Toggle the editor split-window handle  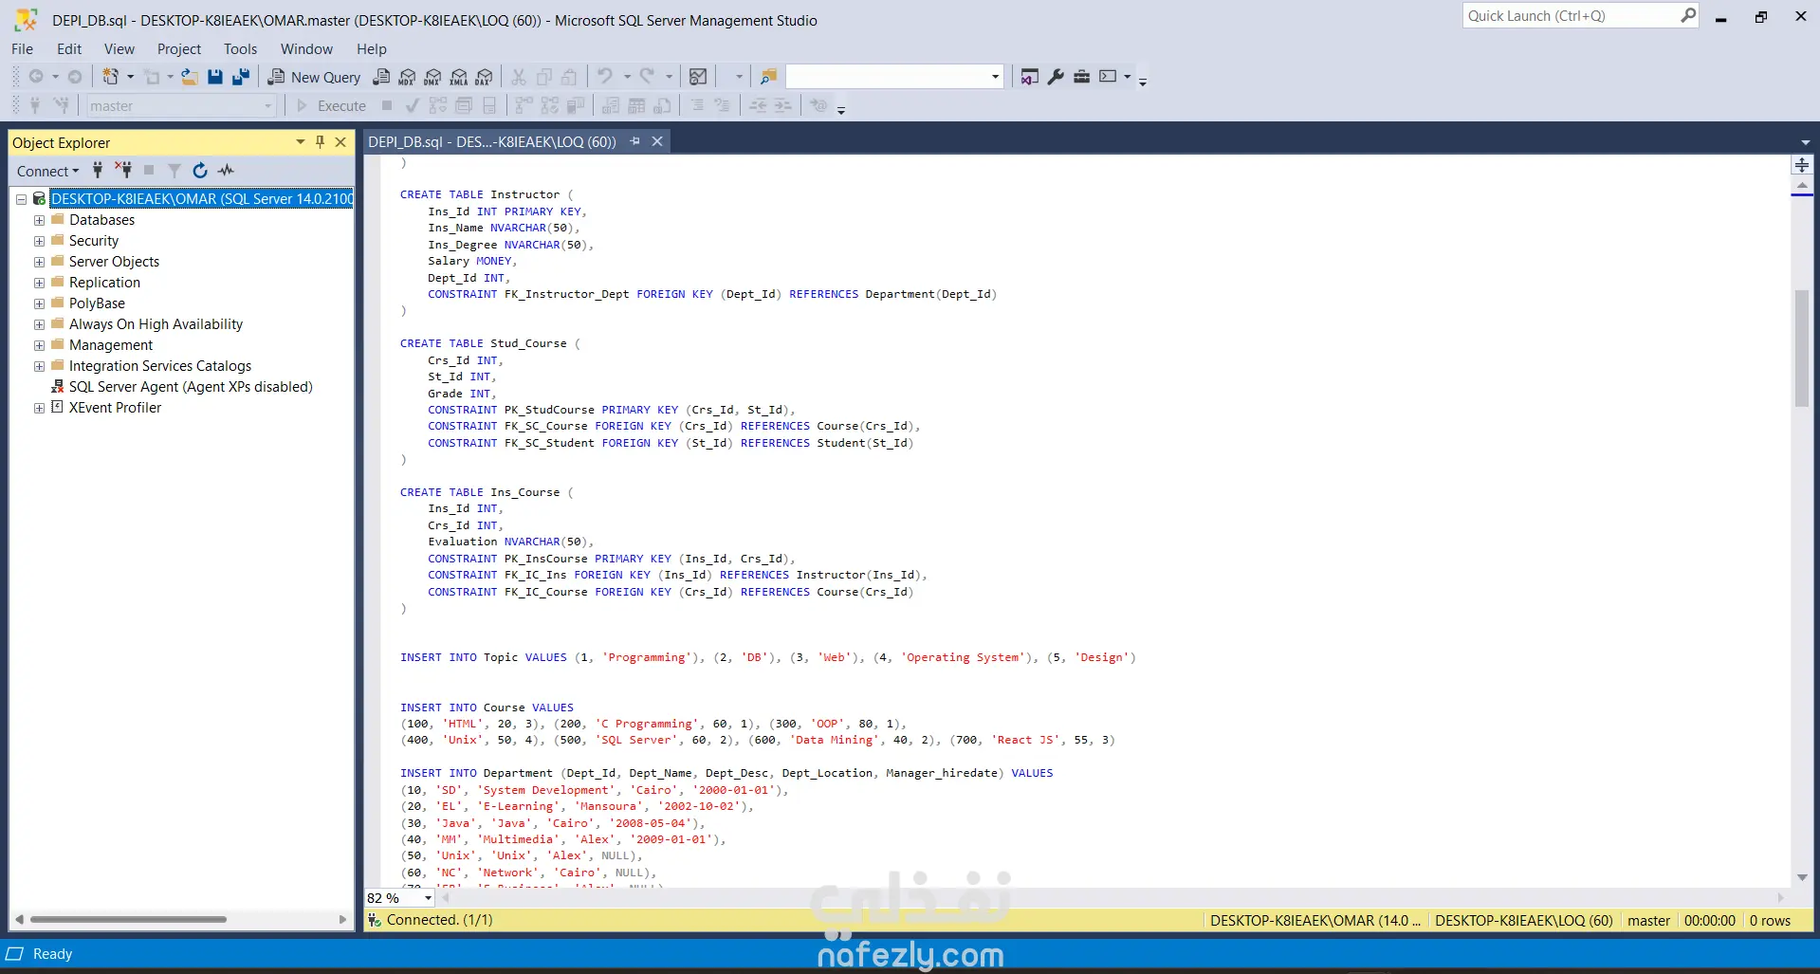coord(1801,165)
